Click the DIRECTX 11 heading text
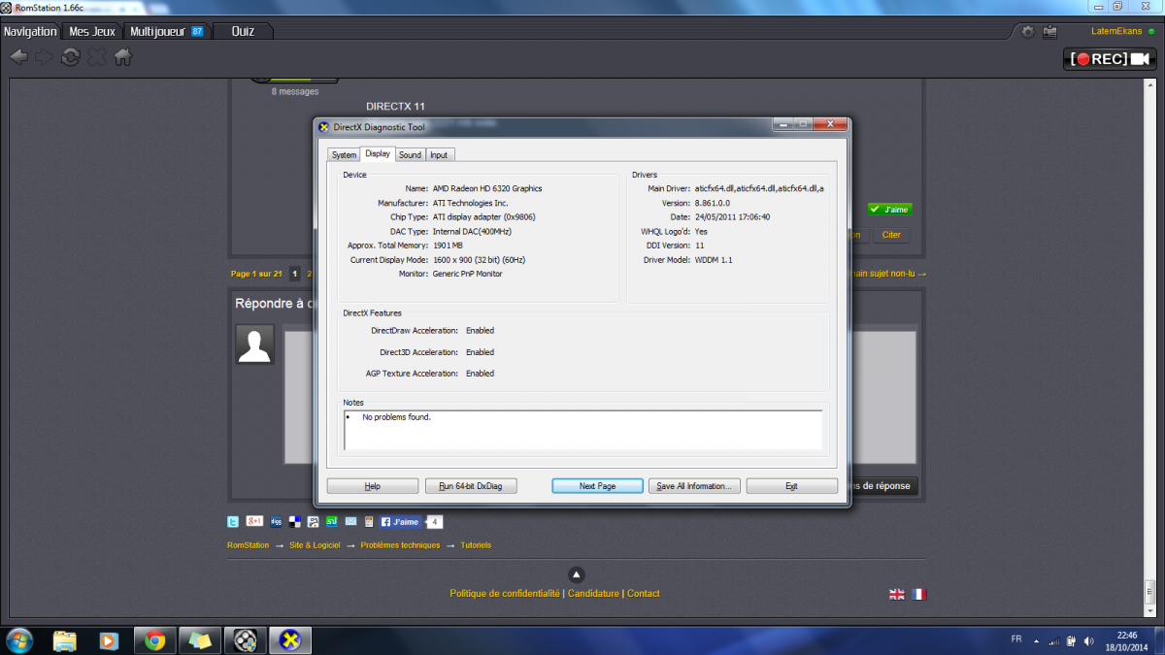 click(x=396, y=106)
